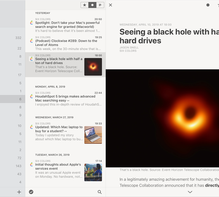Select sidebar feed with 143 unread
219x197 pixels.
coord(13,166)
